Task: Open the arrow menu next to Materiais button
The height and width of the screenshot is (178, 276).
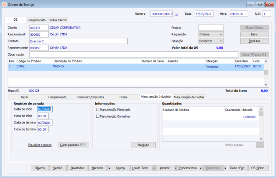Action: point(109,168)
